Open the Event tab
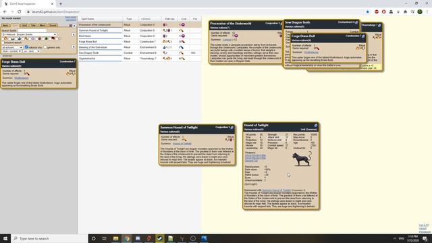 point(53,26)
